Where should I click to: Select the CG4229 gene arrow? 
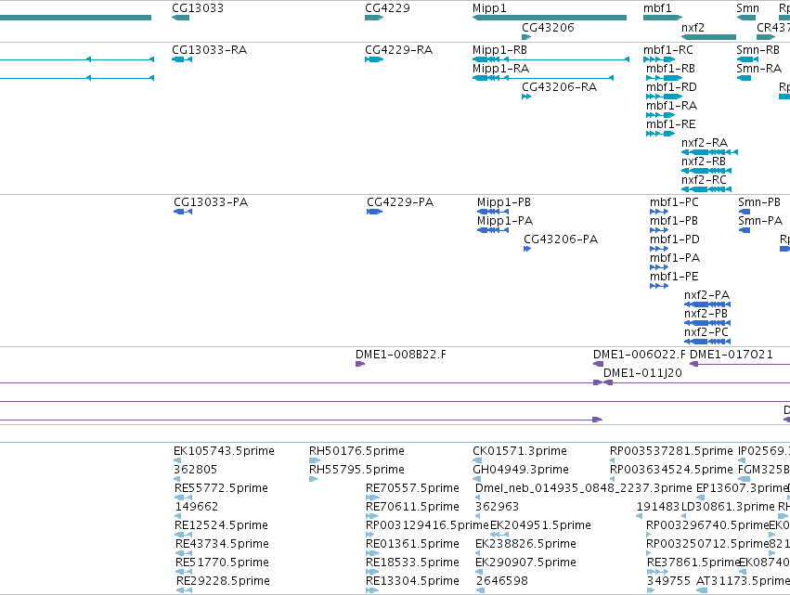coord(374,18)
